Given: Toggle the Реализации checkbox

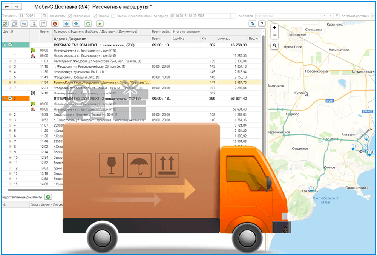Looking at the screenshot, I should 70,16.
